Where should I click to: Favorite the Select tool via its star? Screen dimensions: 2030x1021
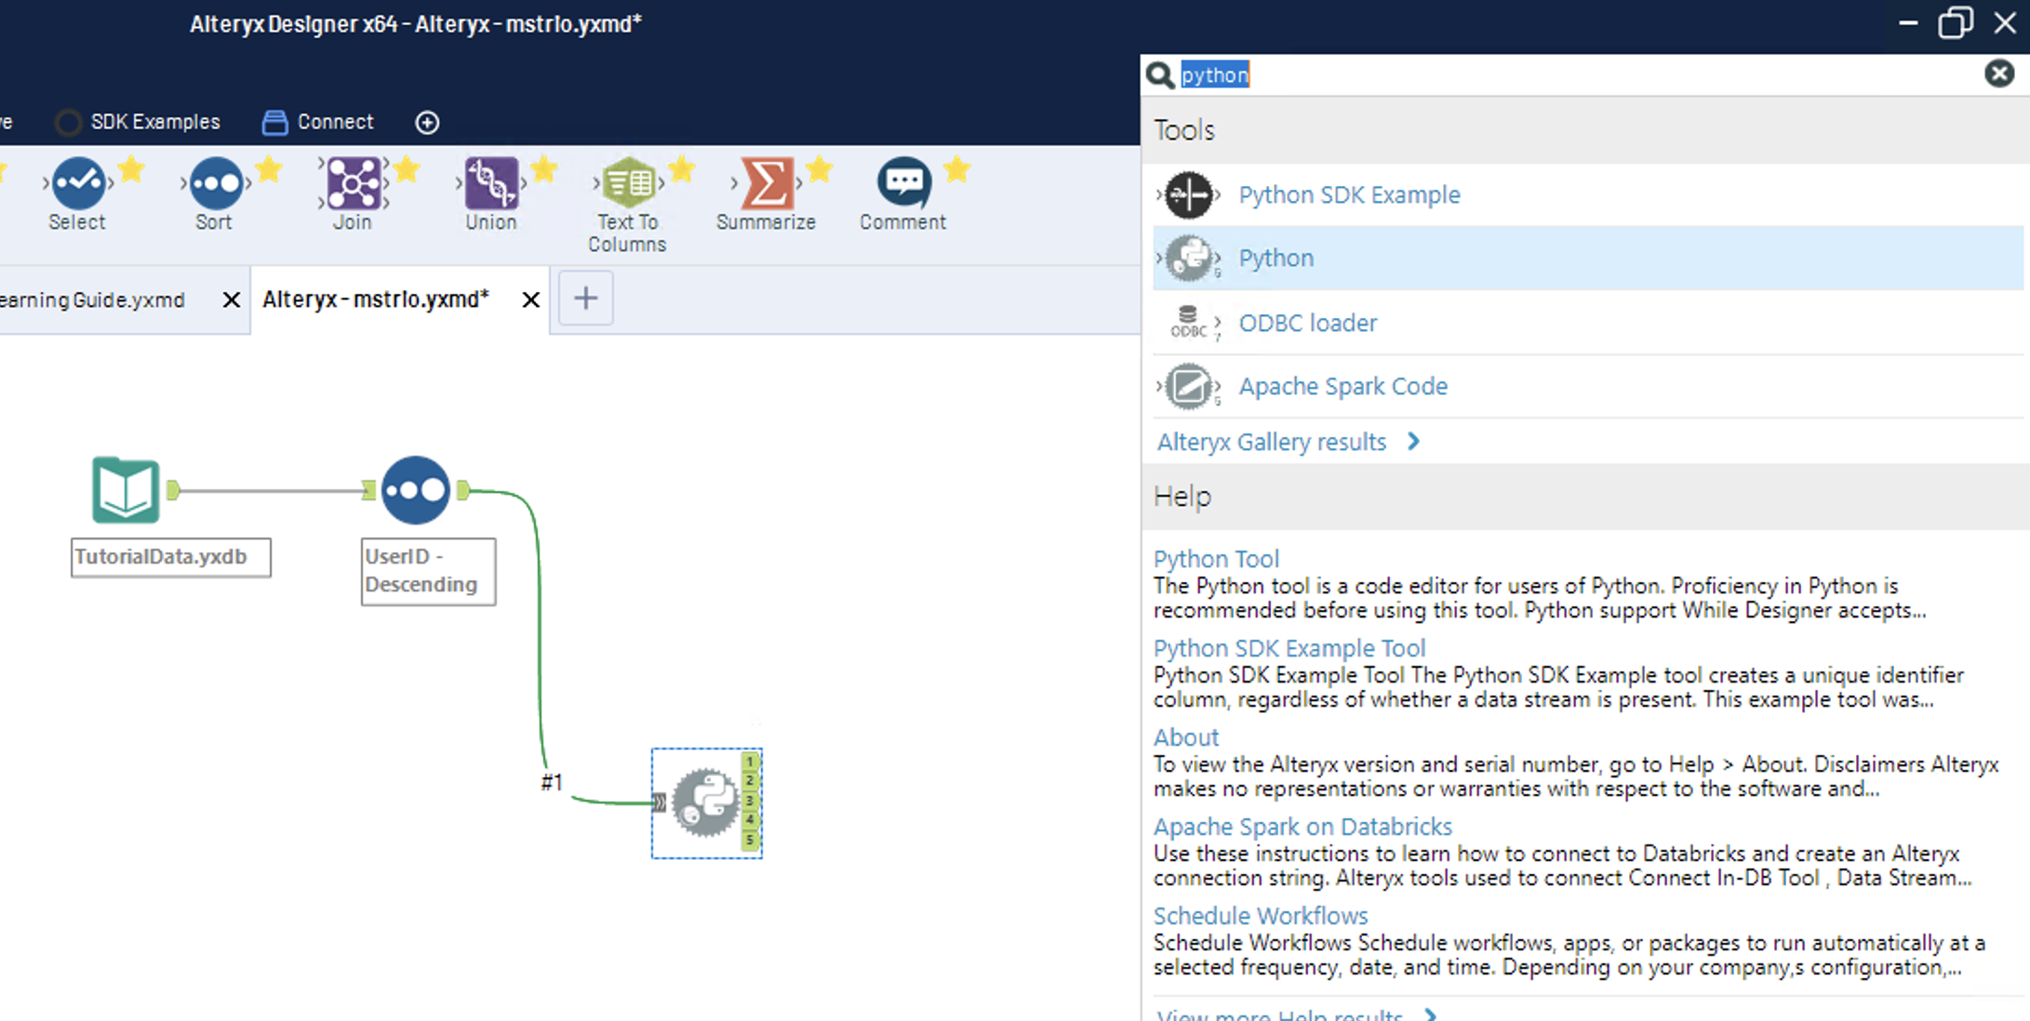(131, 169)
